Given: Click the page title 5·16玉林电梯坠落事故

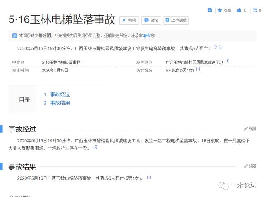Looking at the screenshot, I should tap(62, 20).
